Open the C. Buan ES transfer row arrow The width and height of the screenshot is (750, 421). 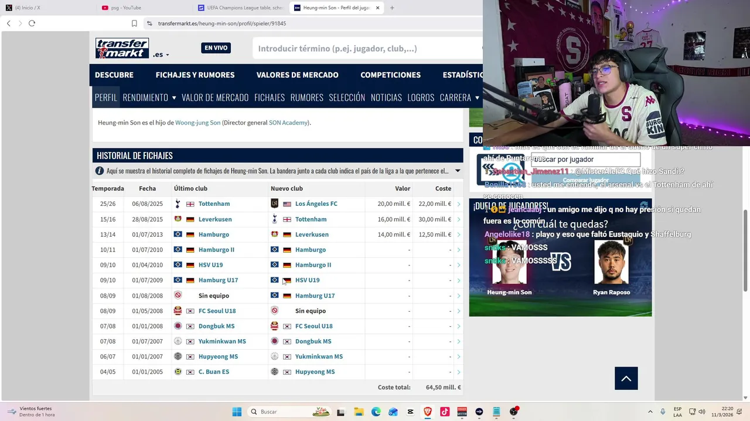tap(458, 372)
